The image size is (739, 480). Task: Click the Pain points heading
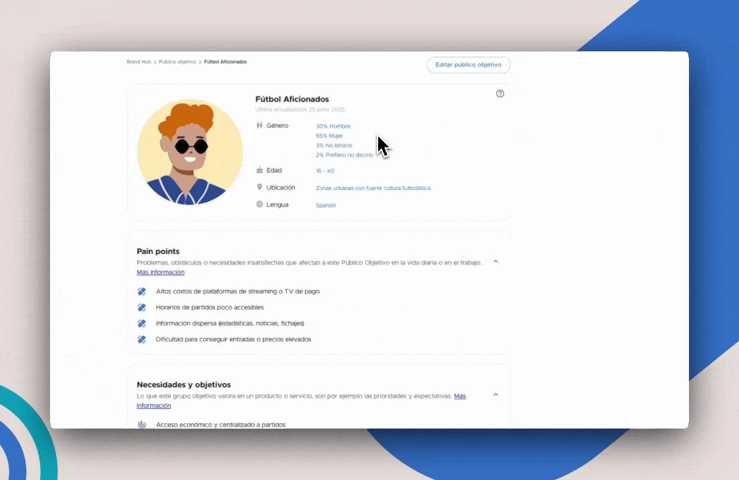point(158,251)
